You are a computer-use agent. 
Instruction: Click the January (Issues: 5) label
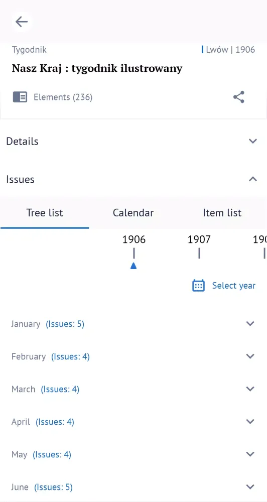pos(48,324)
